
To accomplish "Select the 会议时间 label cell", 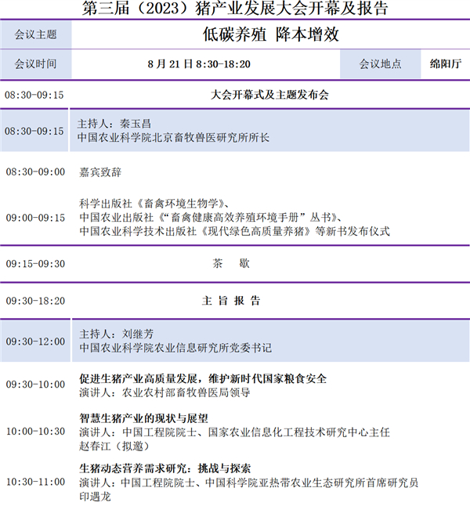I will click(36, 63).
